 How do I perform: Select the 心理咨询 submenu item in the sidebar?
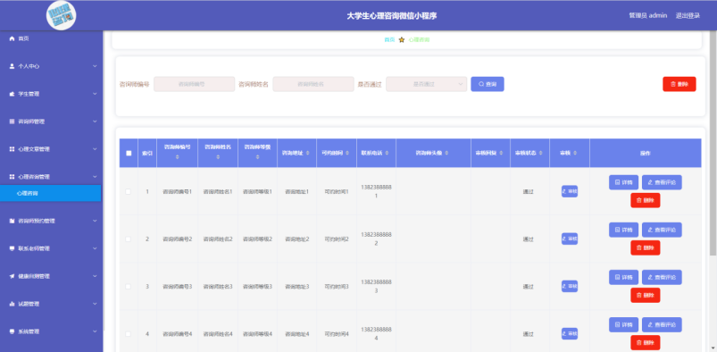[50, 193]
